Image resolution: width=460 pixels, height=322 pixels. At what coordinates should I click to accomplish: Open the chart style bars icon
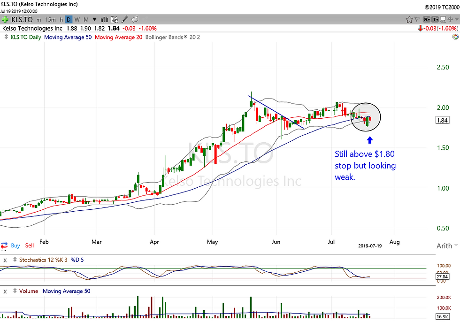(104, 20)
